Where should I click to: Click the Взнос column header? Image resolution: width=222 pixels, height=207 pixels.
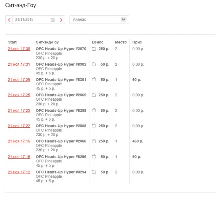coord(98,42)
